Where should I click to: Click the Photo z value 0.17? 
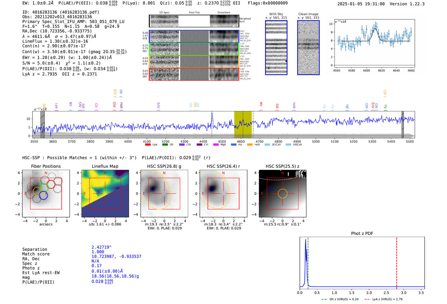96,266
